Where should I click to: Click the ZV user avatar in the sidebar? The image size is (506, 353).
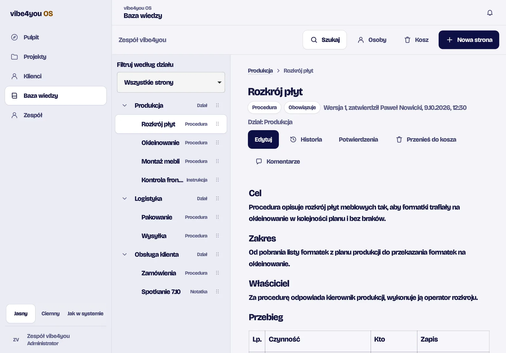pos(16,340)
